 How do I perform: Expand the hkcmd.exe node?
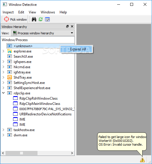point(3,67)
